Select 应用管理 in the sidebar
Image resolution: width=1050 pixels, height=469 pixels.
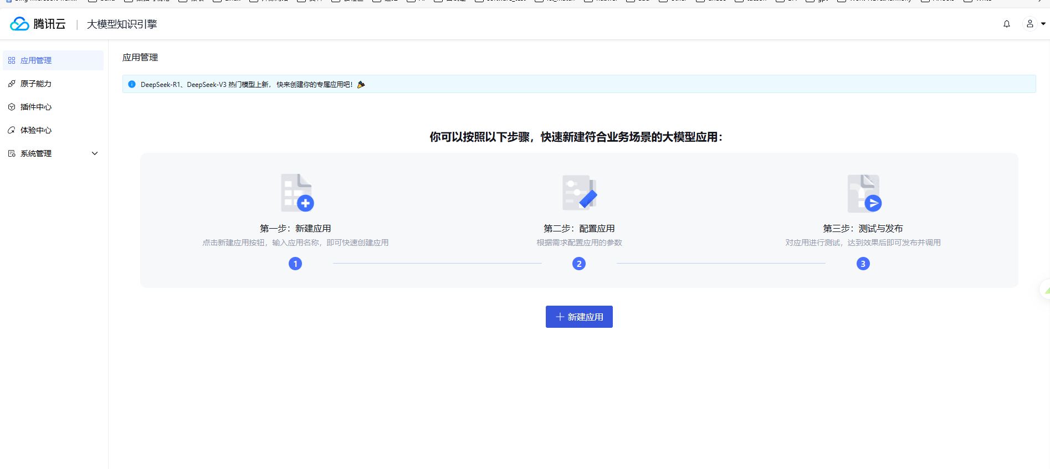pyautogui.click(x=53, y=60)
